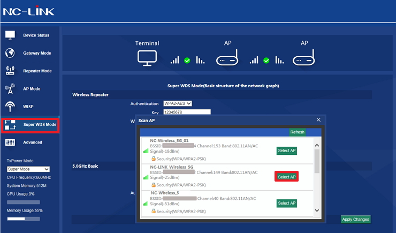Click lock icon for NC-Wireless_5 security
The width and height of the screenshot is (396, 233).
153,211
